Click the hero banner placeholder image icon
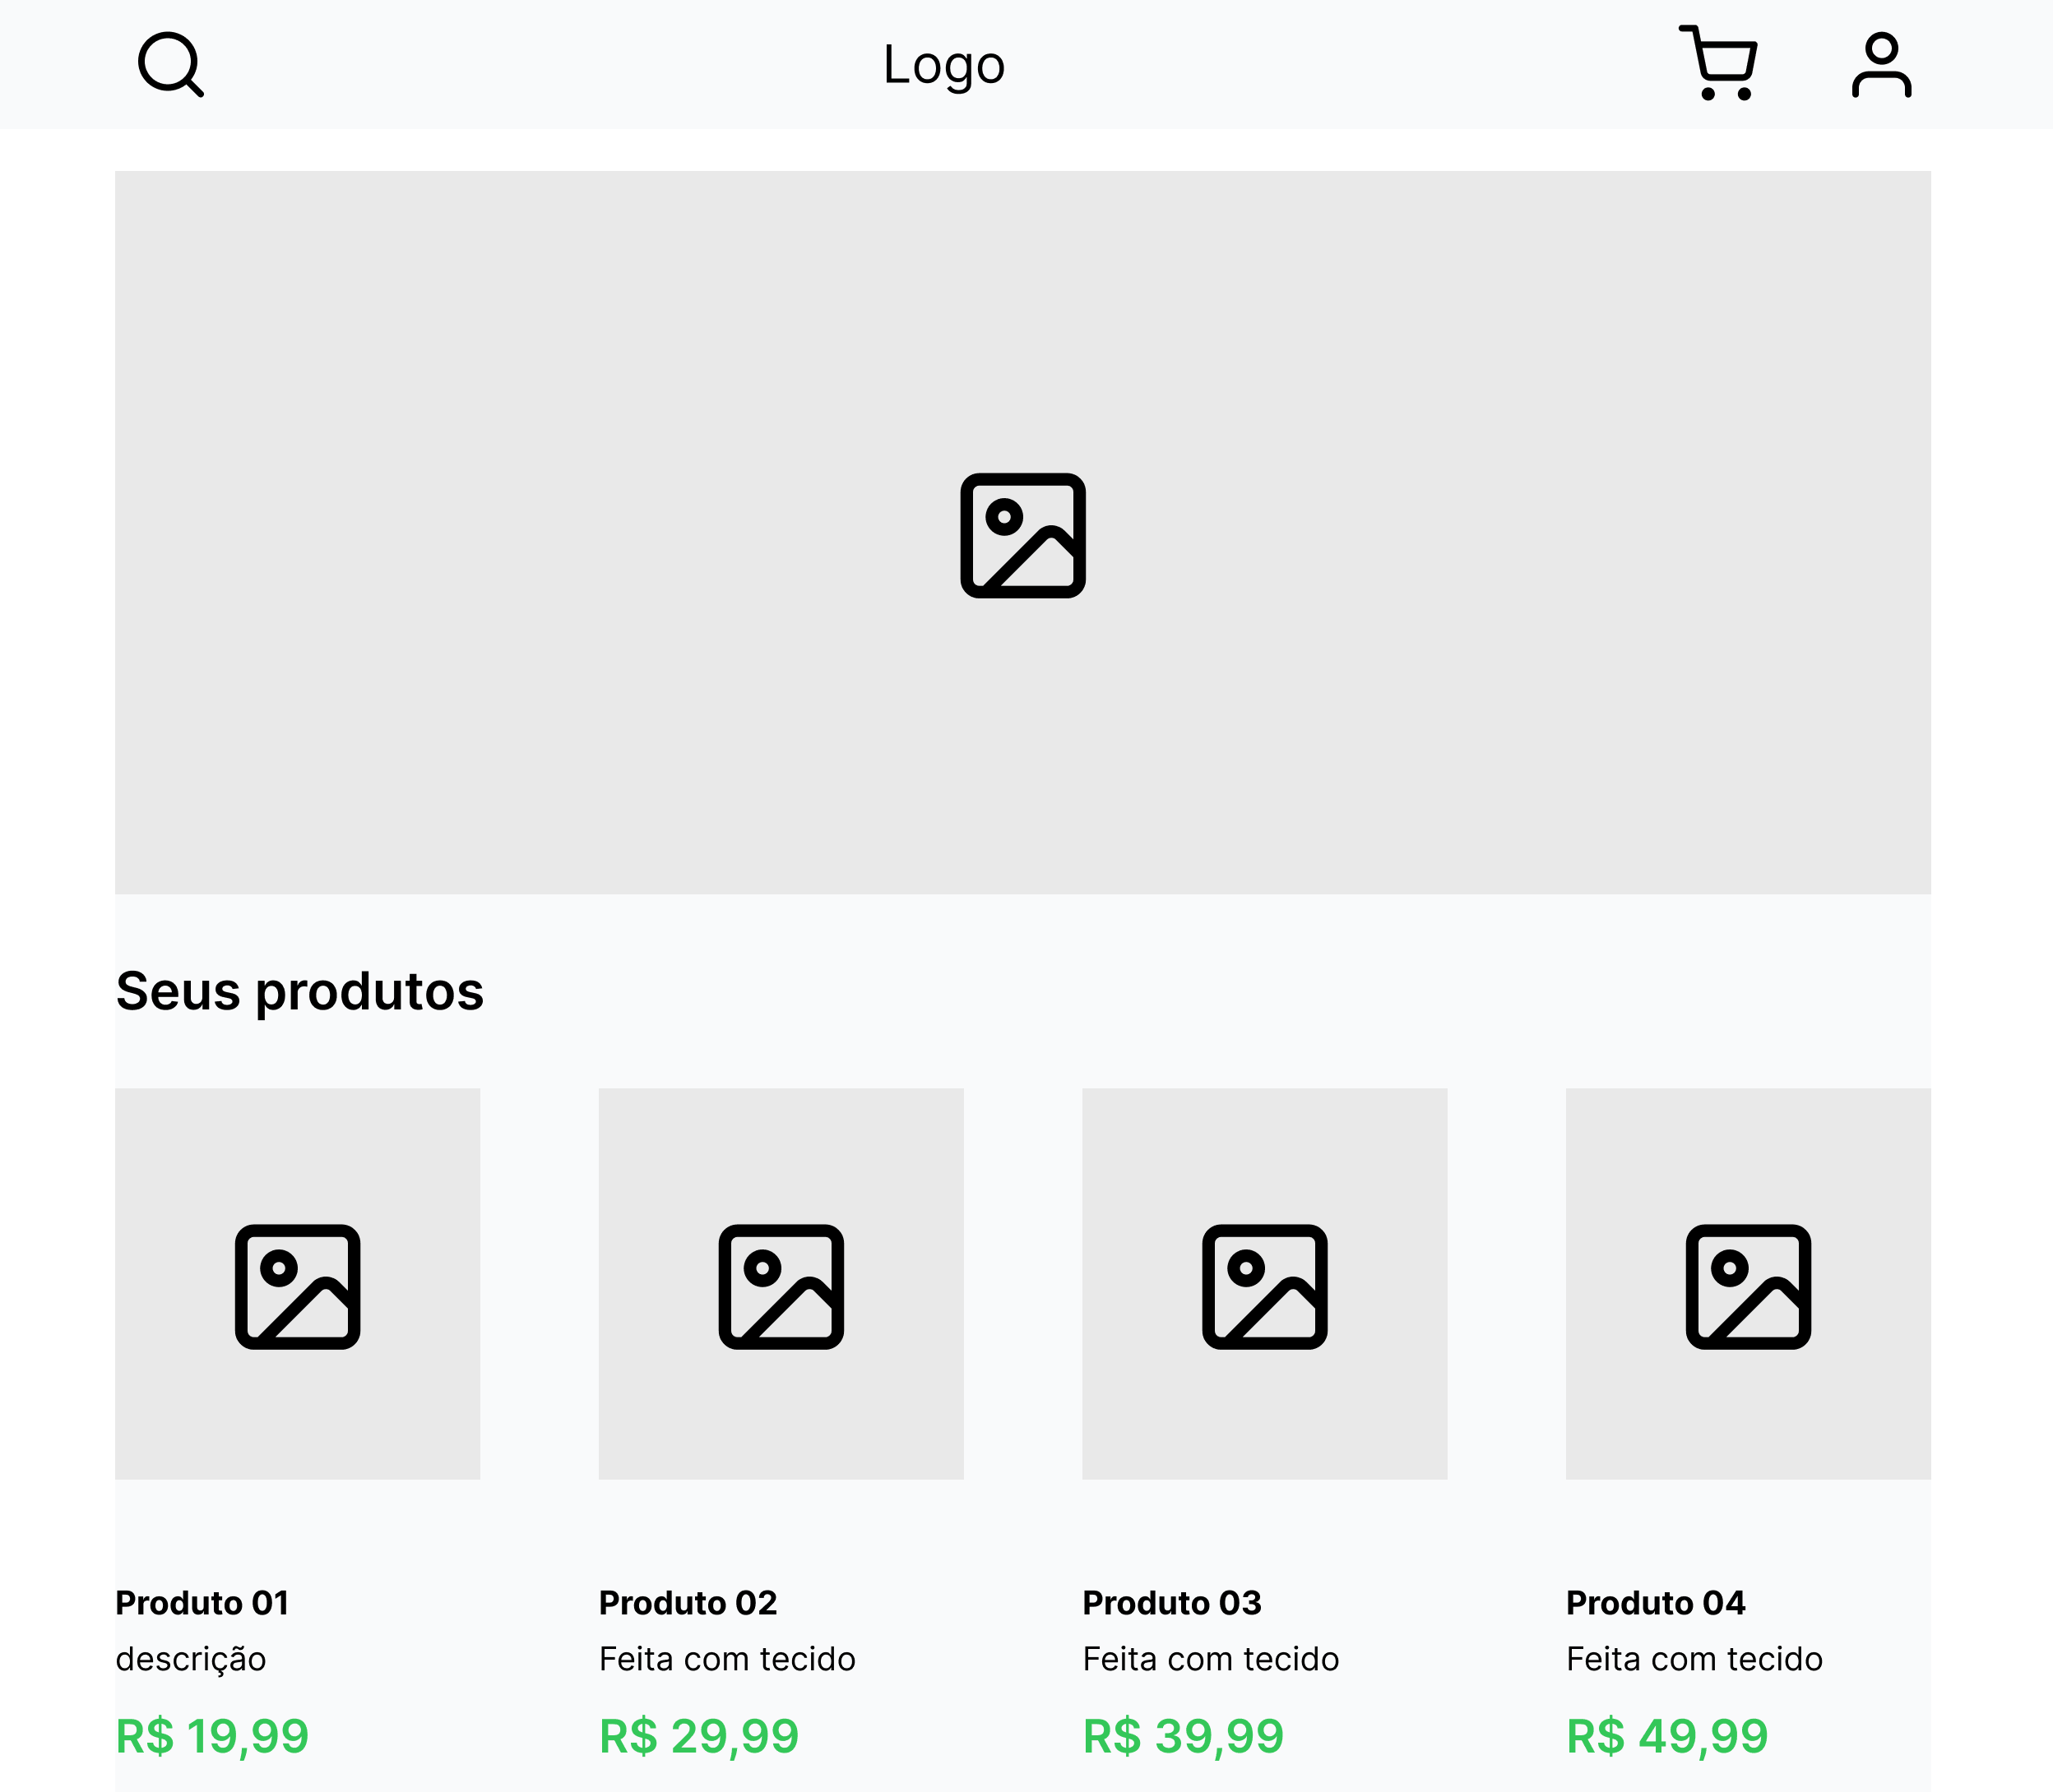The image size is (2053, 1792). [1023, 535]
